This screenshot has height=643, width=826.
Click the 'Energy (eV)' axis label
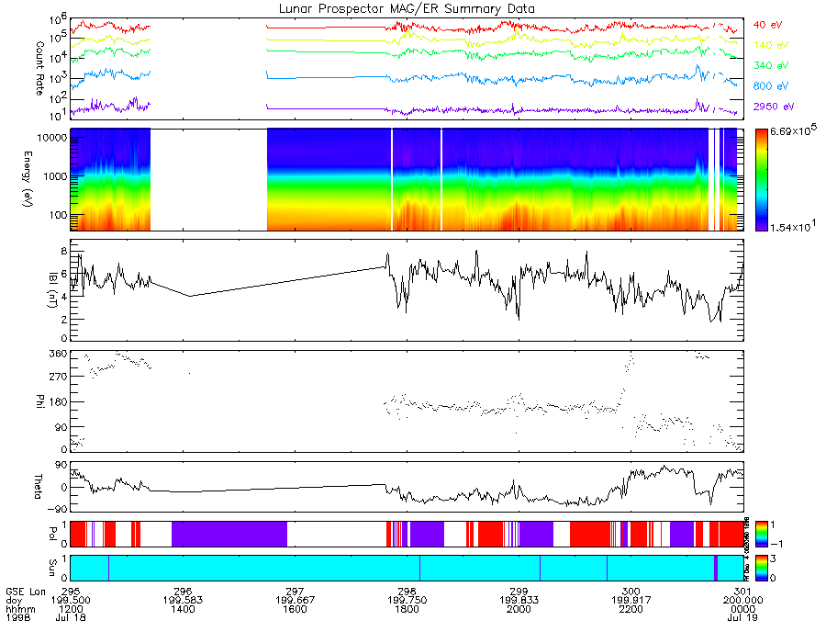[x=28, y=179]
